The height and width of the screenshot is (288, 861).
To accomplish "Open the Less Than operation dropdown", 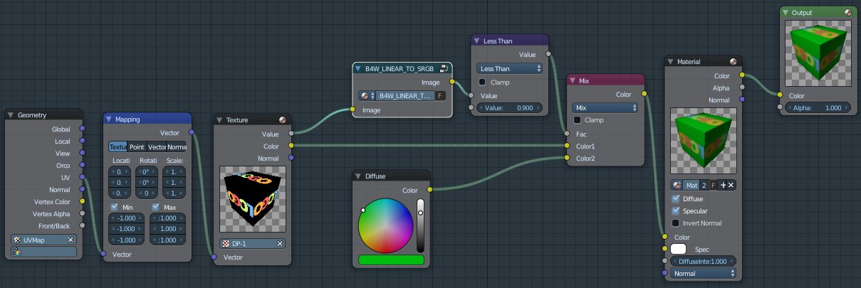I will point(509,69).
